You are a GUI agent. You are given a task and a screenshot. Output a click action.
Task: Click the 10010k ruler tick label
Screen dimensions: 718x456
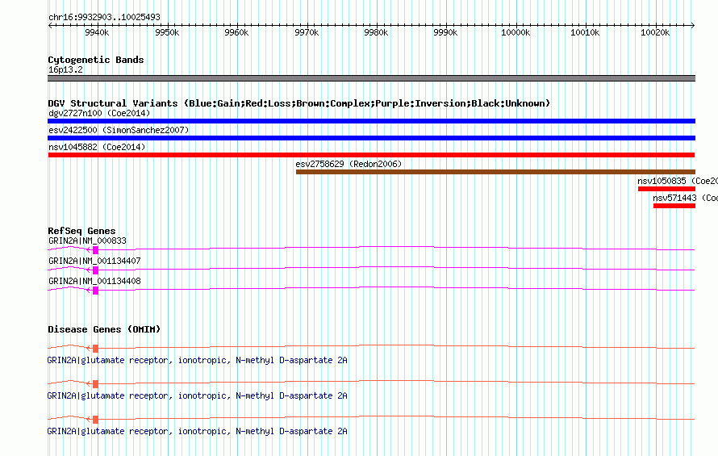tap(585, 32)
